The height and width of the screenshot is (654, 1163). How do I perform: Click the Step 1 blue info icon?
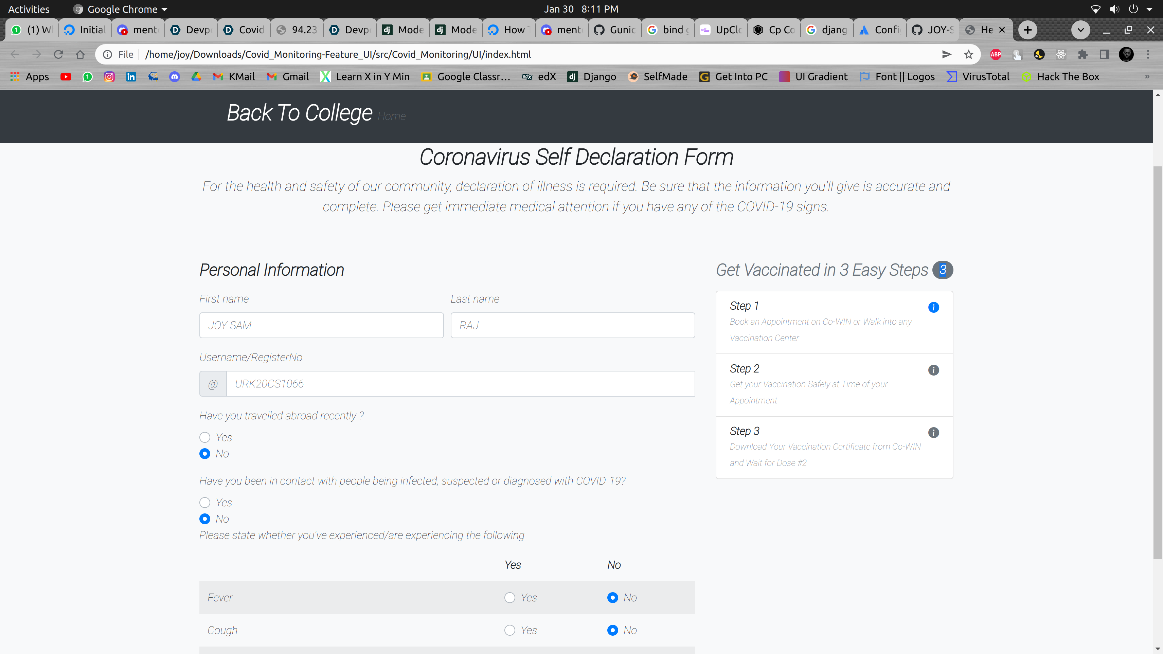pyautogui.click(x=933, y=307)
